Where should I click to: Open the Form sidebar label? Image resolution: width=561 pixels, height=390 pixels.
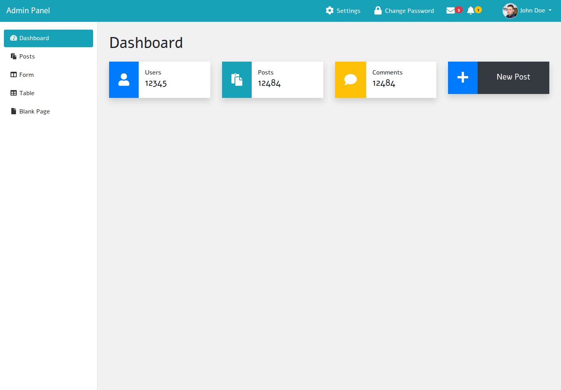click(x=26, y=75)
